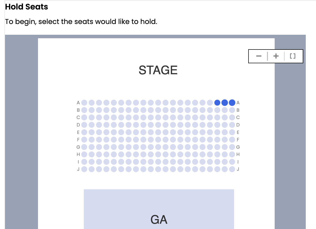316x229 pixels.
Task: Deselect the last seat in row A
Action: pos(232,102)
